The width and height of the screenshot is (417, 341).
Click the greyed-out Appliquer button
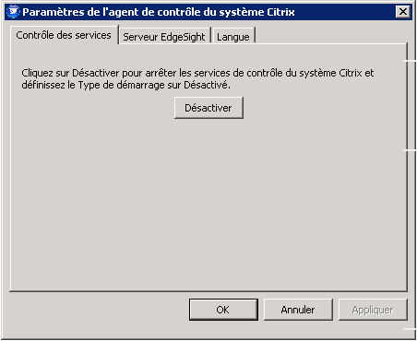coord(373,310)
